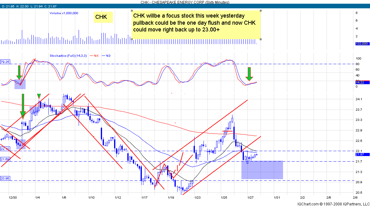Click the blue %D legend label

[108, 56]
